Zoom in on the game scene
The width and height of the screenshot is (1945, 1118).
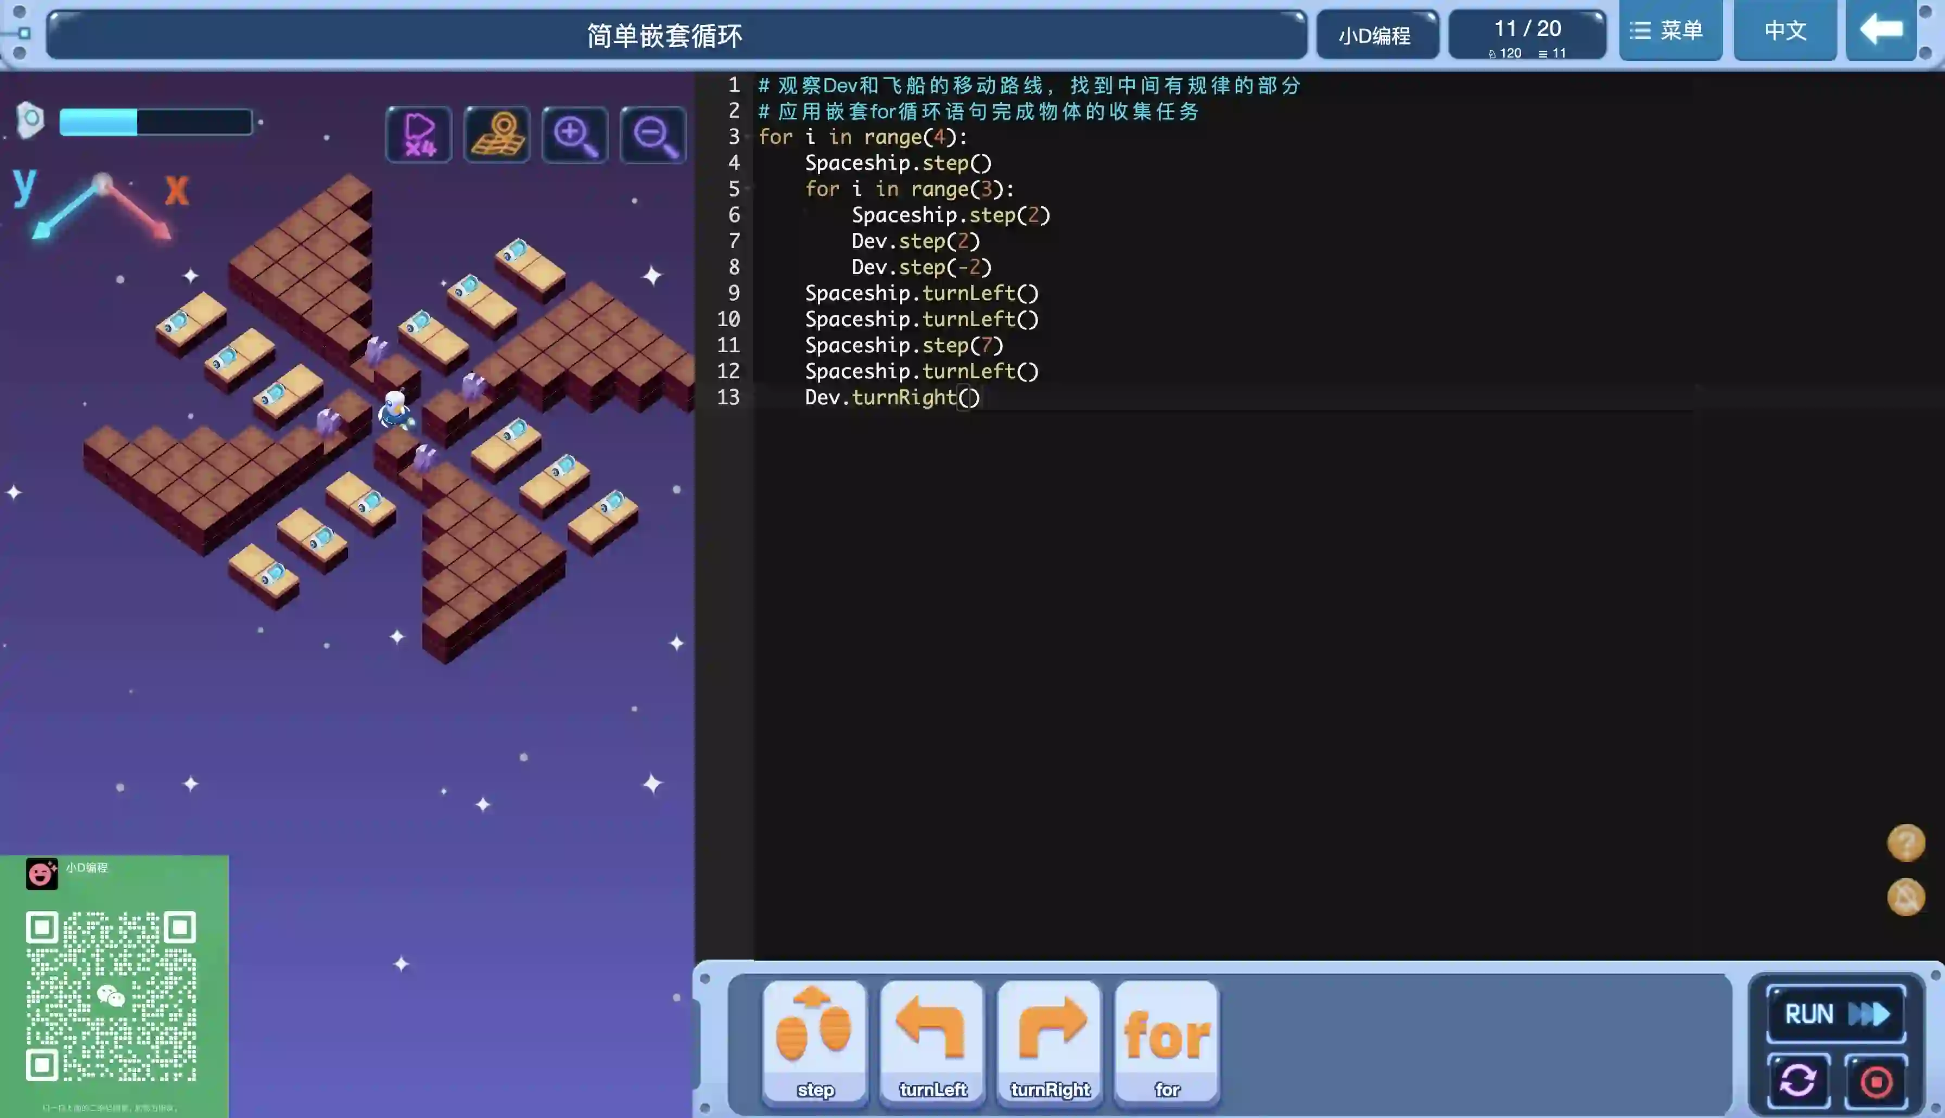(x=575, y=135)
